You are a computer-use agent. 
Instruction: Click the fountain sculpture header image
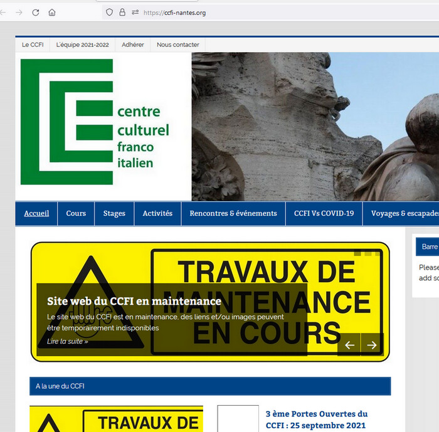point(315,127)
